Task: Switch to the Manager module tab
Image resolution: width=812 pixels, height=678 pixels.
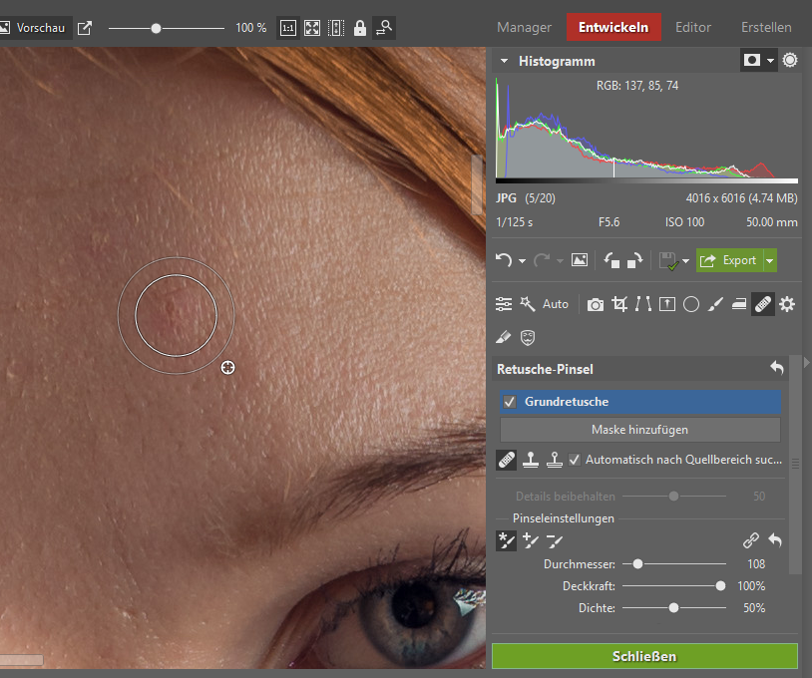Action: (x=524, y=28)
